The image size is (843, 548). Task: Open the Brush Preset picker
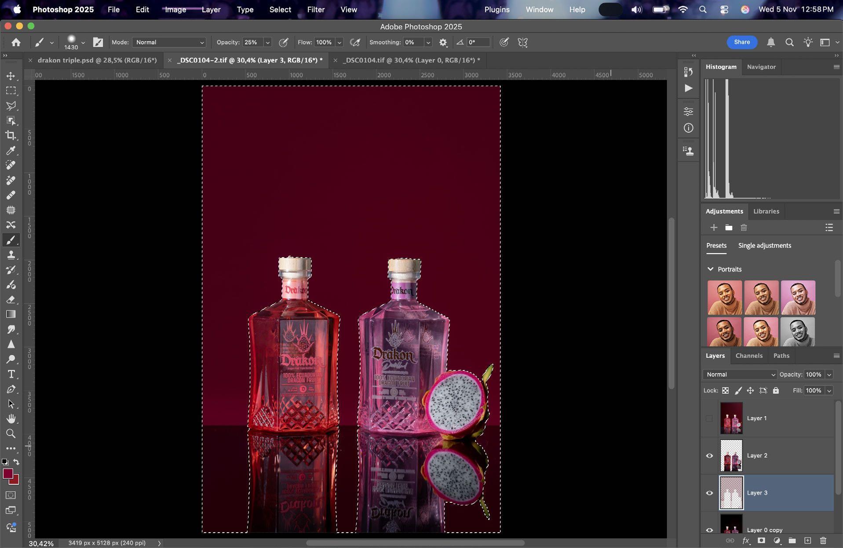[x=74, y=42]
